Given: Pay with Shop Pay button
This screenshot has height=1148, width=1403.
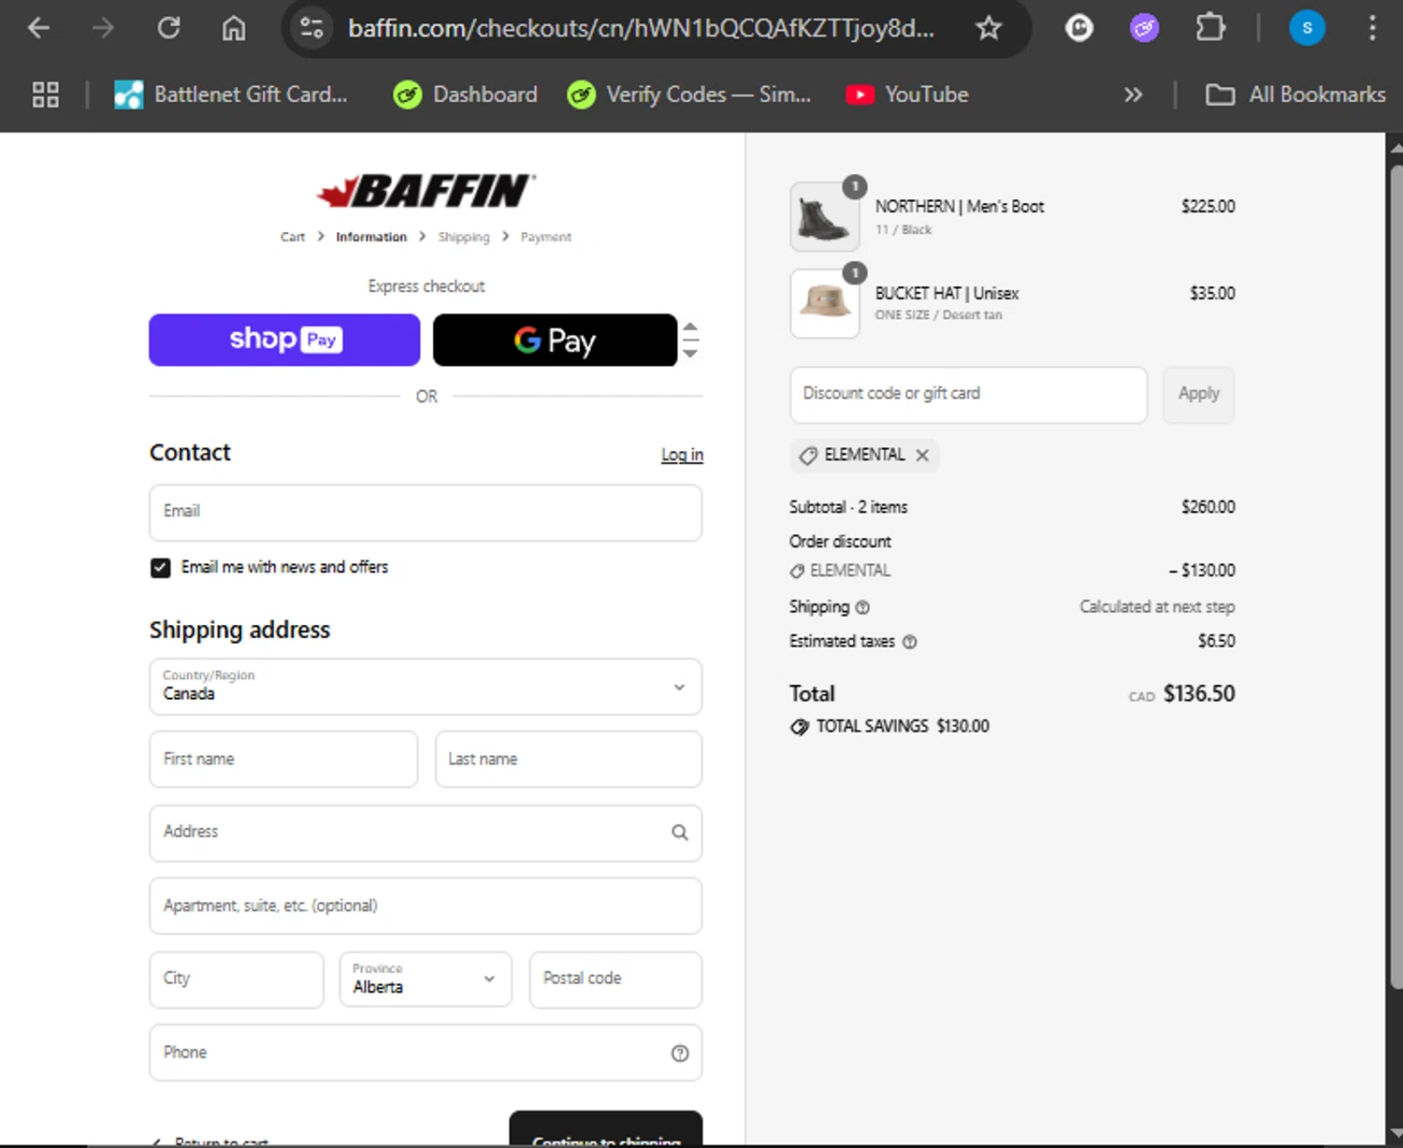Looking at the screenshot, I should [x=284, y=340].
